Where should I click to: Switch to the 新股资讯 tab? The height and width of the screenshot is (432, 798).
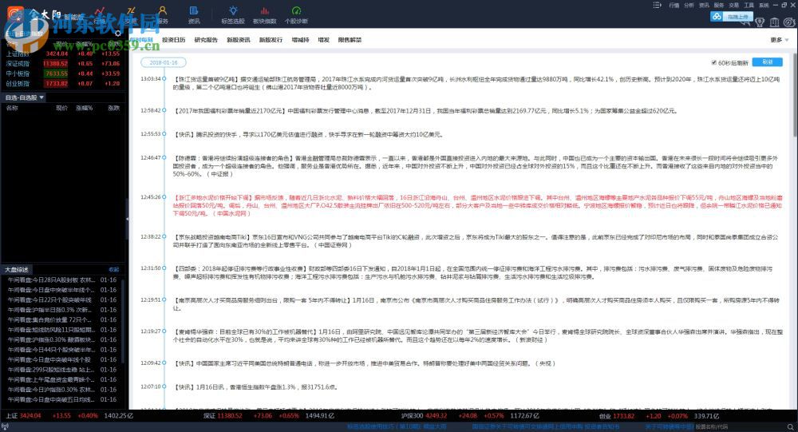238,40
